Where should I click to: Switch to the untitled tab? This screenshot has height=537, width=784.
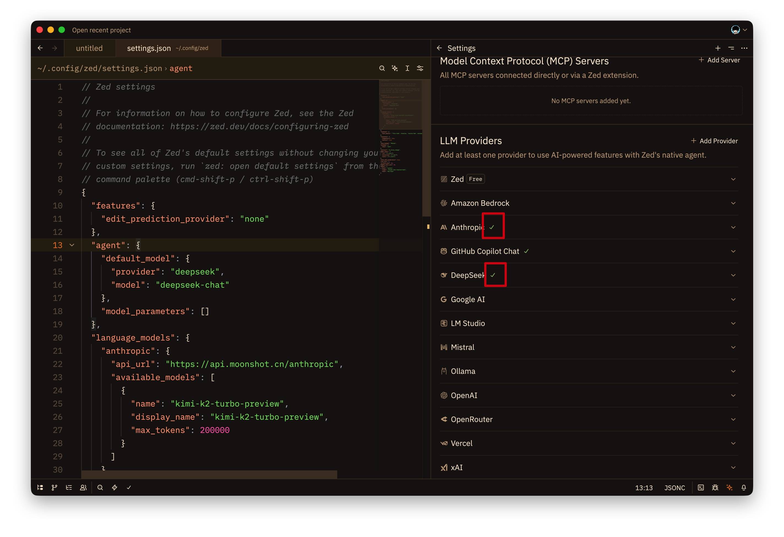[89, 48]
